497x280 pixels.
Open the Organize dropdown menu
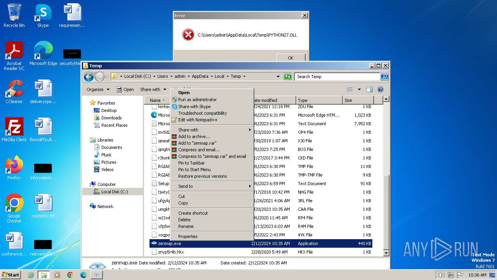[98, 89]
